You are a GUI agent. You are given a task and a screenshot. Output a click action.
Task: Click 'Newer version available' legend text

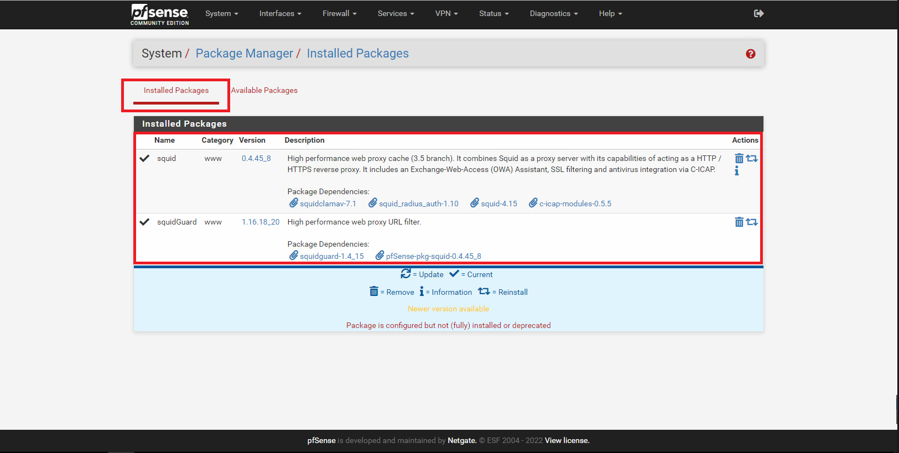448,309
